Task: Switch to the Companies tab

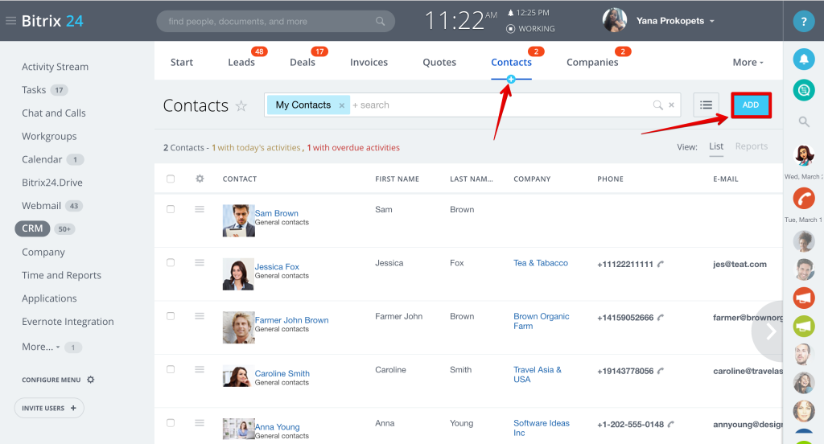Action: pyautogui.click(x=592, y=62)
